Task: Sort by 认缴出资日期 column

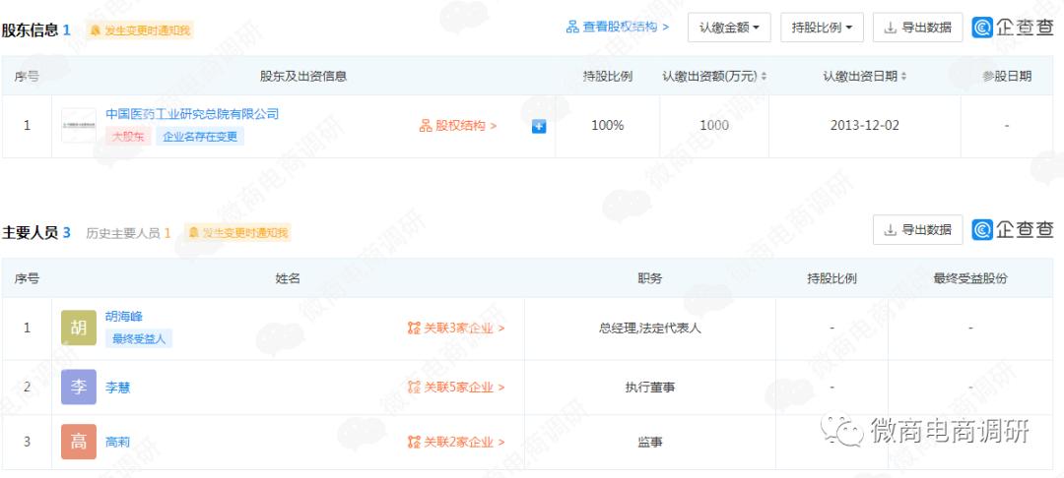Action: [865, 77]
